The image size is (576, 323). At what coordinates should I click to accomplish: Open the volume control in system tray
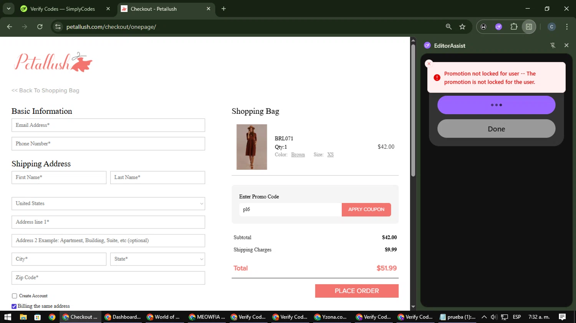click(x=494, y=317)
